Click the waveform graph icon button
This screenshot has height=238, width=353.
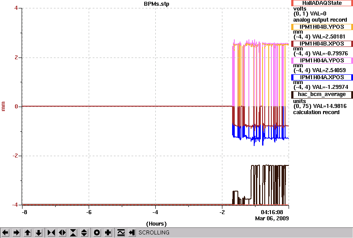[x=121, y=233]
